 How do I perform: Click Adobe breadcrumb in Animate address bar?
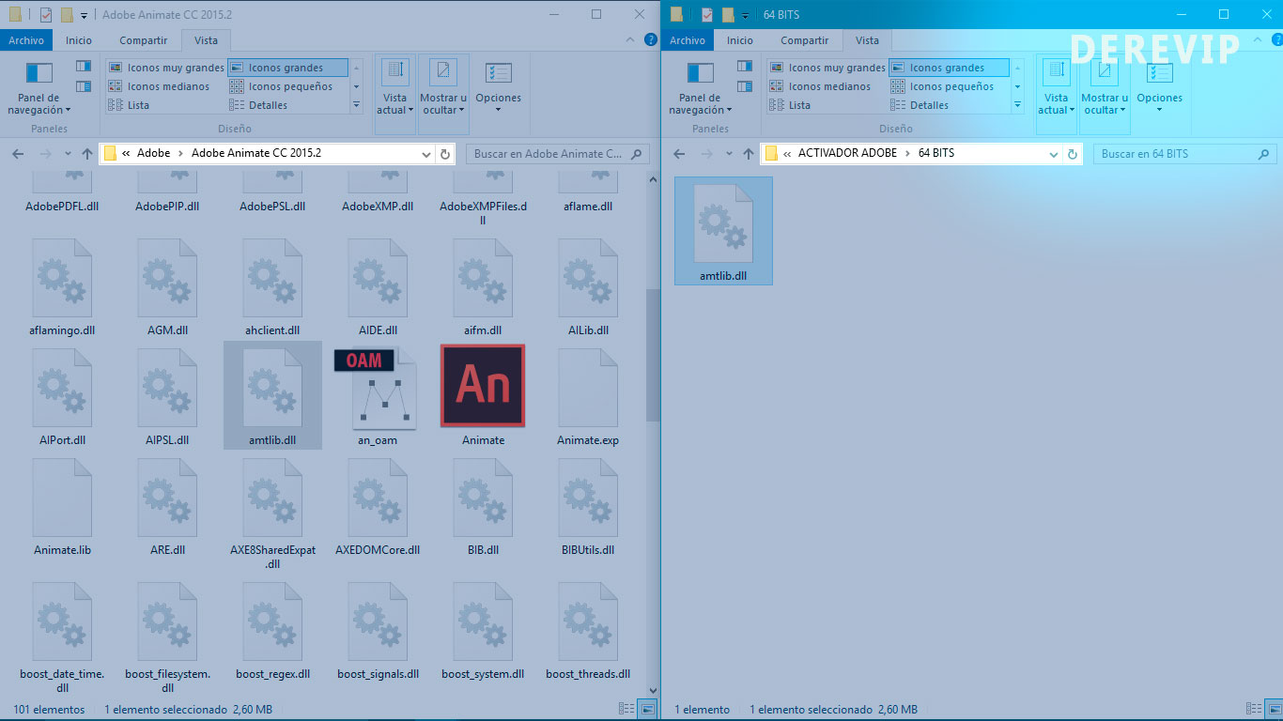coord(154,153)
